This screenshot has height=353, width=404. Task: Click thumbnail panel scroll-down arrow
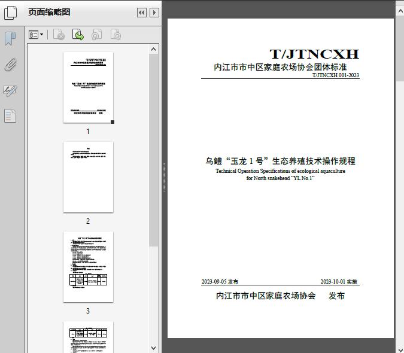pos(154,348)
